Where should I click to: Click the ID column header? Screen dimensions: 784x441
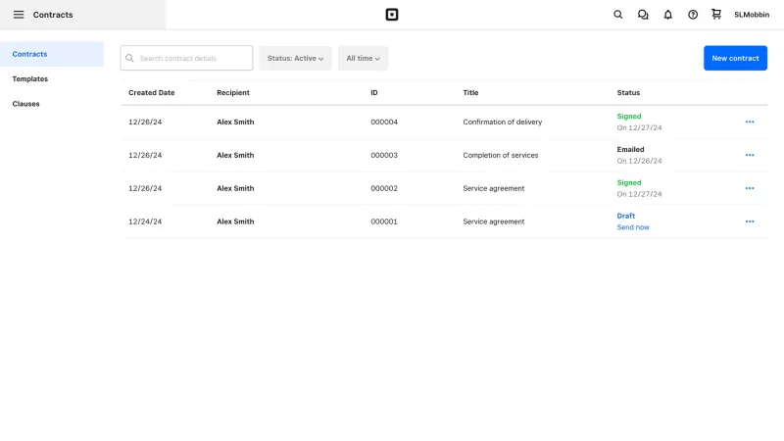click(x=374, y=92)
